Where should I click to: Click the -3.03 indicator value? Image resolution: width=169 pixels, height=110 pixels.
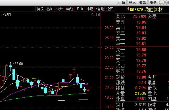pos(7,14)
